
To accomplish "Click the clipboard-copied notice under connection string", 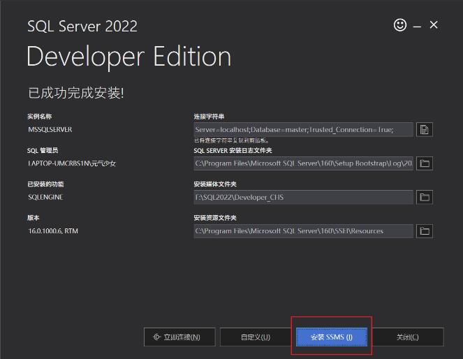I will (x=231, y=140).
